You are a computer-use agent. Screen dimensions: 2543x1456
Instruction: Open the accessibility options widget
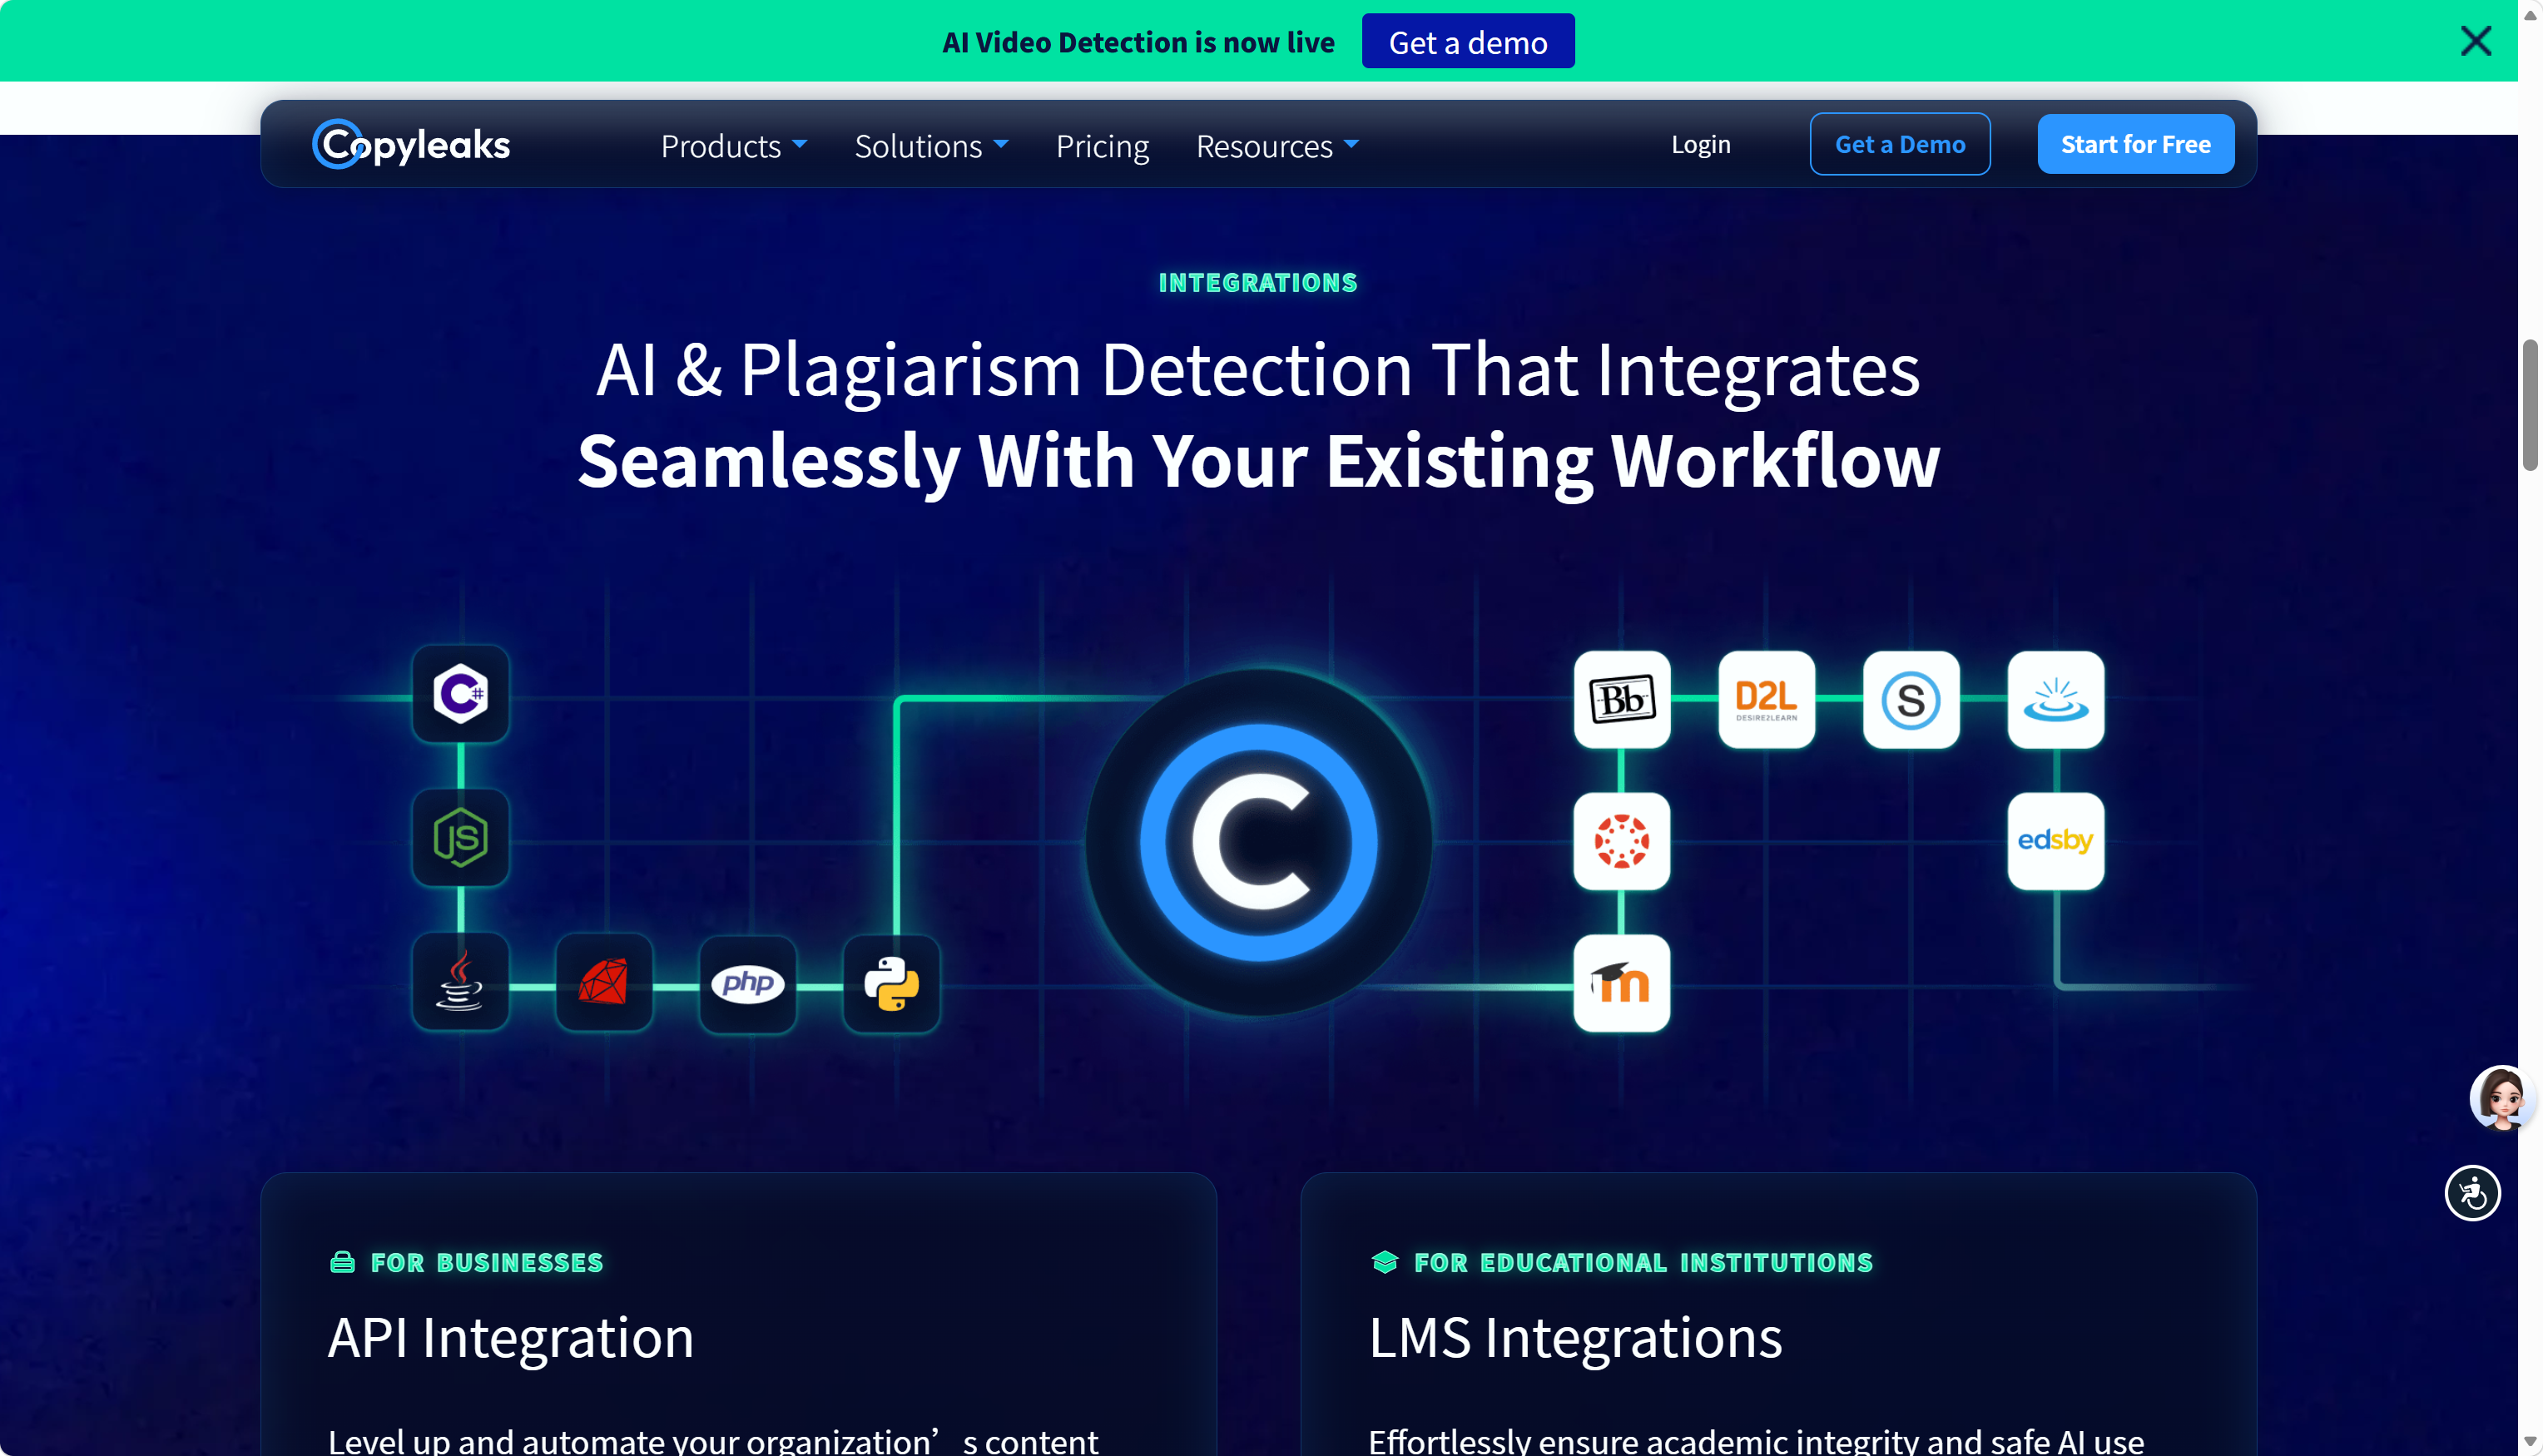click(2473, 1193)
